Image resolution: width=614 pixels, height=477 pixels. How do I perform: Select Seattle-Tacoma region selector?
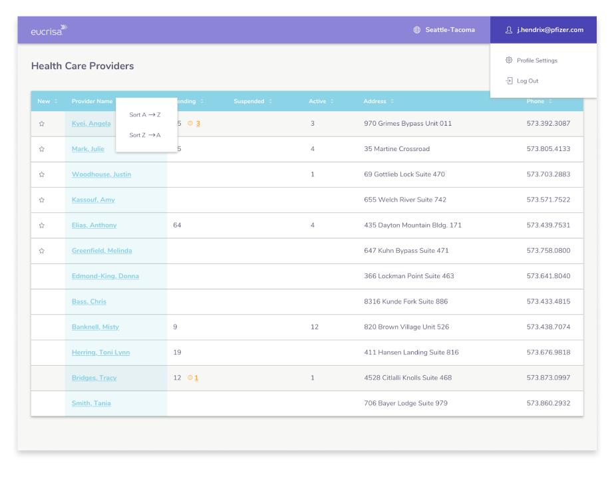444,30
